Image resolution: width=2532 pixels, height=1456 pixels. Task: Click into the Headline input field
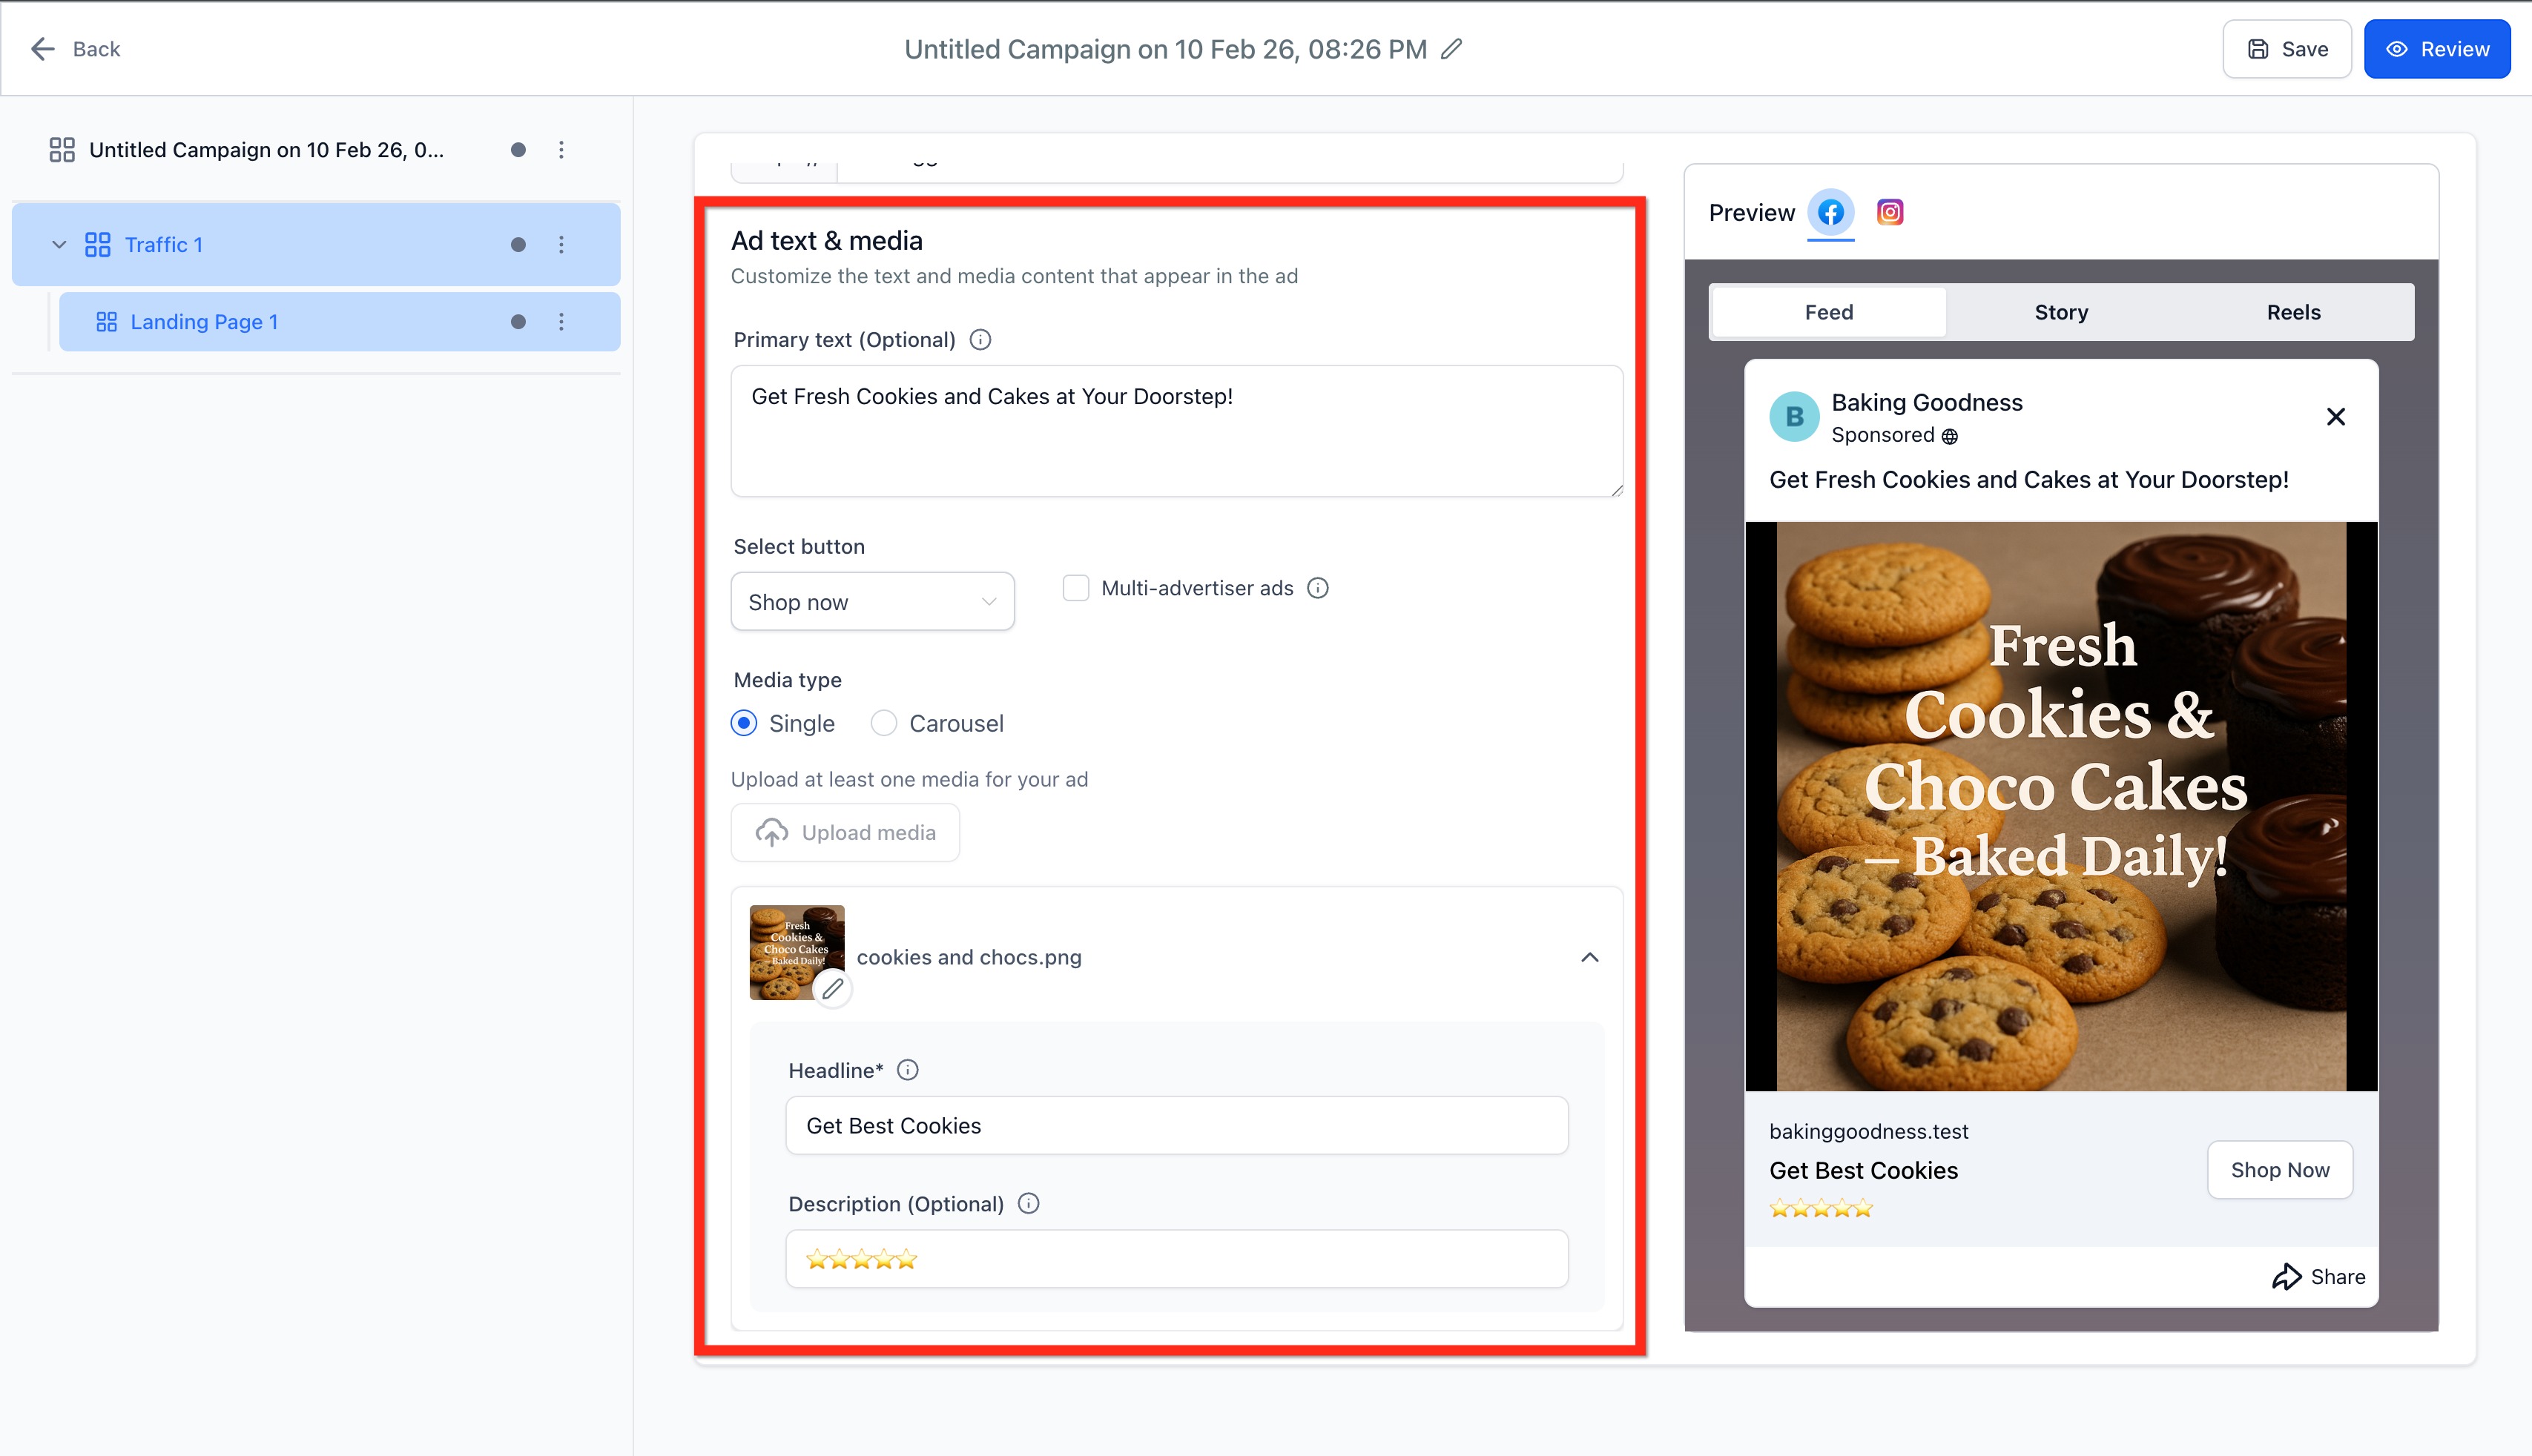(x=1176, y=1126)
